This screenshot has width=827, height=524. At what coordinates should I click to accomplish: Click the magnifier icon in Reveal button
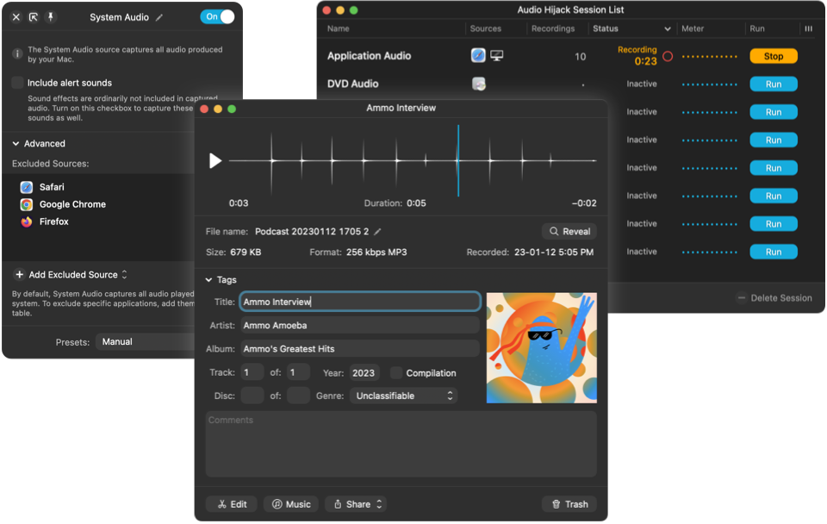(554, 231)
